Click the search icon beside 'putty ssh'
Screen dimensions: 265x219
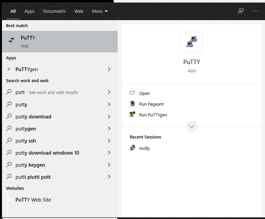[9, 141]
